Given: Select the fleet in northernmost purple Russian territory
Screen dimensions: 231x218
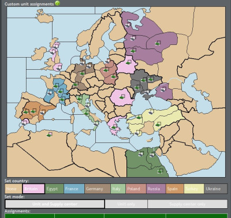Looking at the screenshot, I should tap(128, 25).
